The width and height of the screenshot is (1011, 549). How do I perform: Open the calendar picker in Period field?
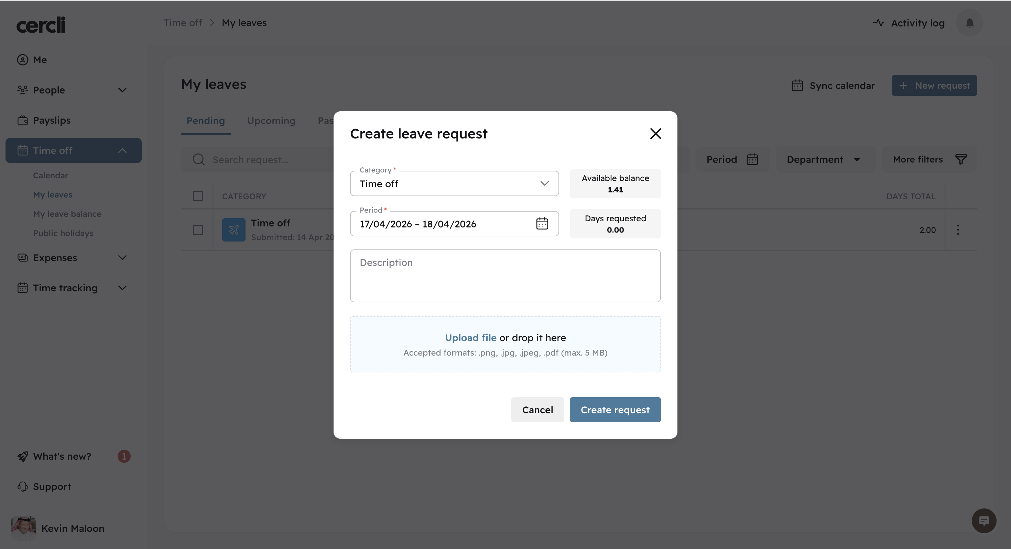(542, 224)
